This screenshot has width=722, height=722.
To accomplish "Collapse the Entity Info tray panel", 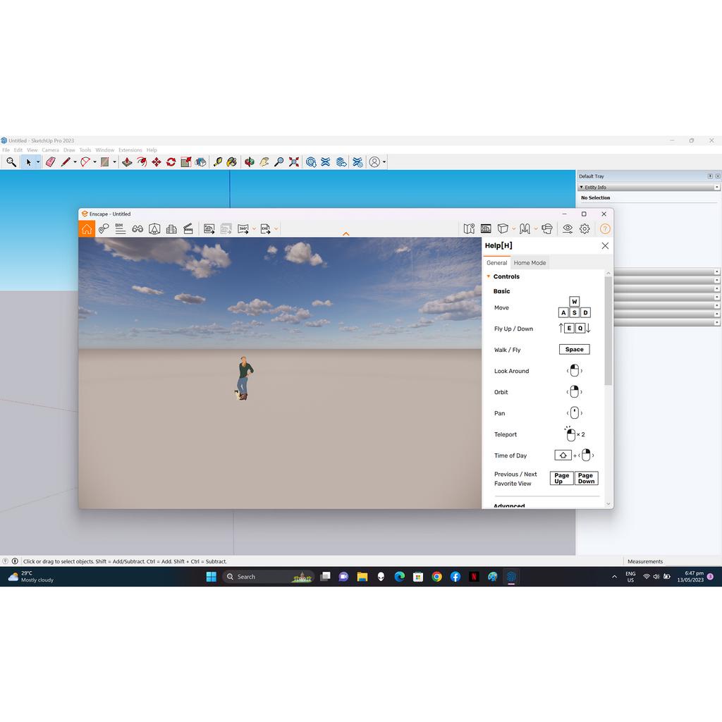I will click(x=582, y=188).
